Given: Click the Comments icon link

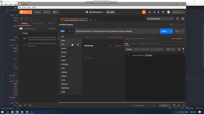Looking at the screenshot, I should pyautogui.click(x=171, y=25).
